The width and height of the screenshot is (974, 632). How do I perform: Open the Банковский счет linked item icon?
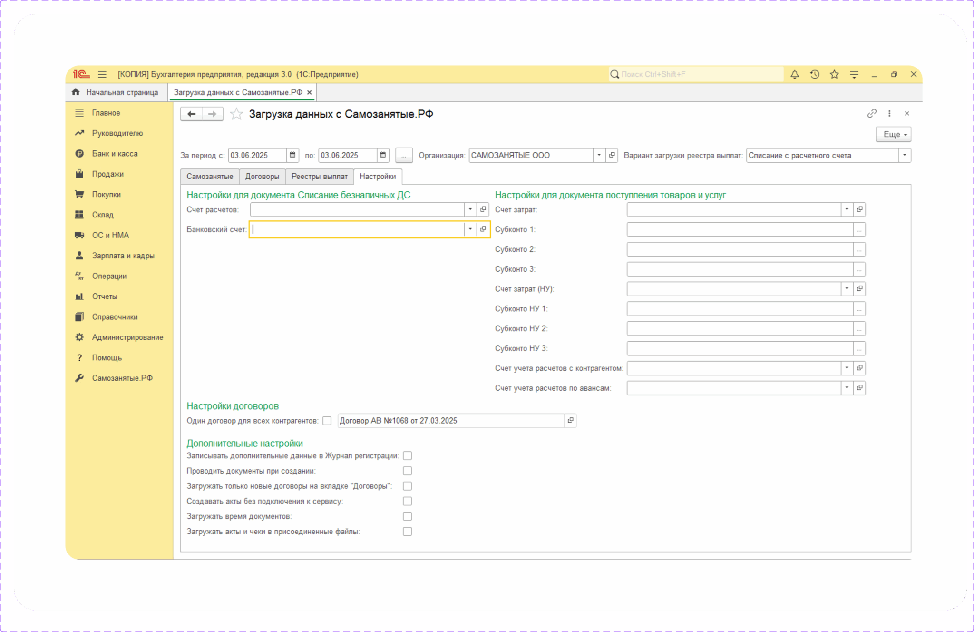(483, 229)
